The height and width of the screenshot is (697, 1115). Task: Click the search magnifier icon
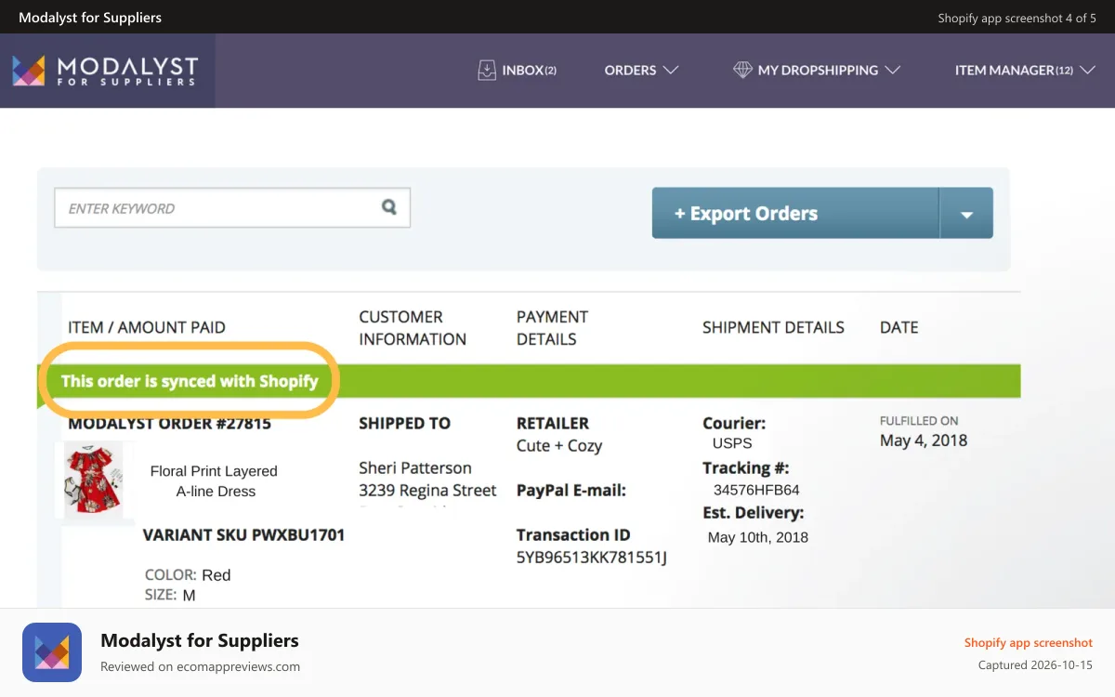pyautogui.click(x=389, y=207)
